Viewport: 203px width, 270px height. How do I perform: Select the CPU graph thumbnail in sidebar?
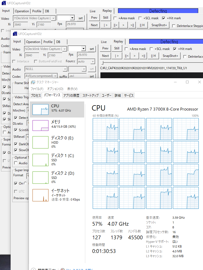[40, 109]
